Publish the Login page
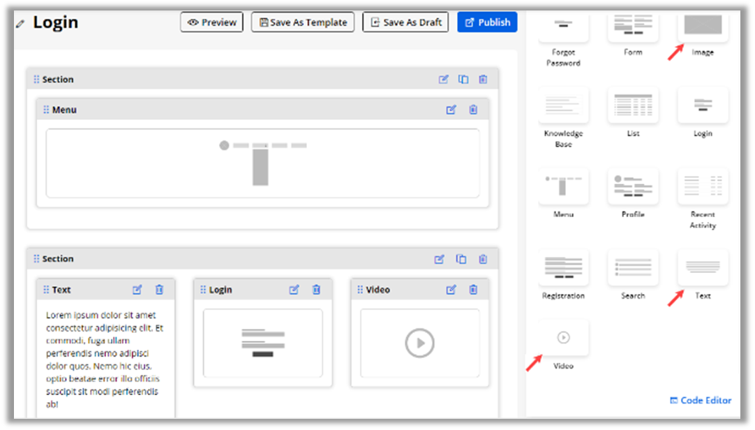 coord(487,22)
